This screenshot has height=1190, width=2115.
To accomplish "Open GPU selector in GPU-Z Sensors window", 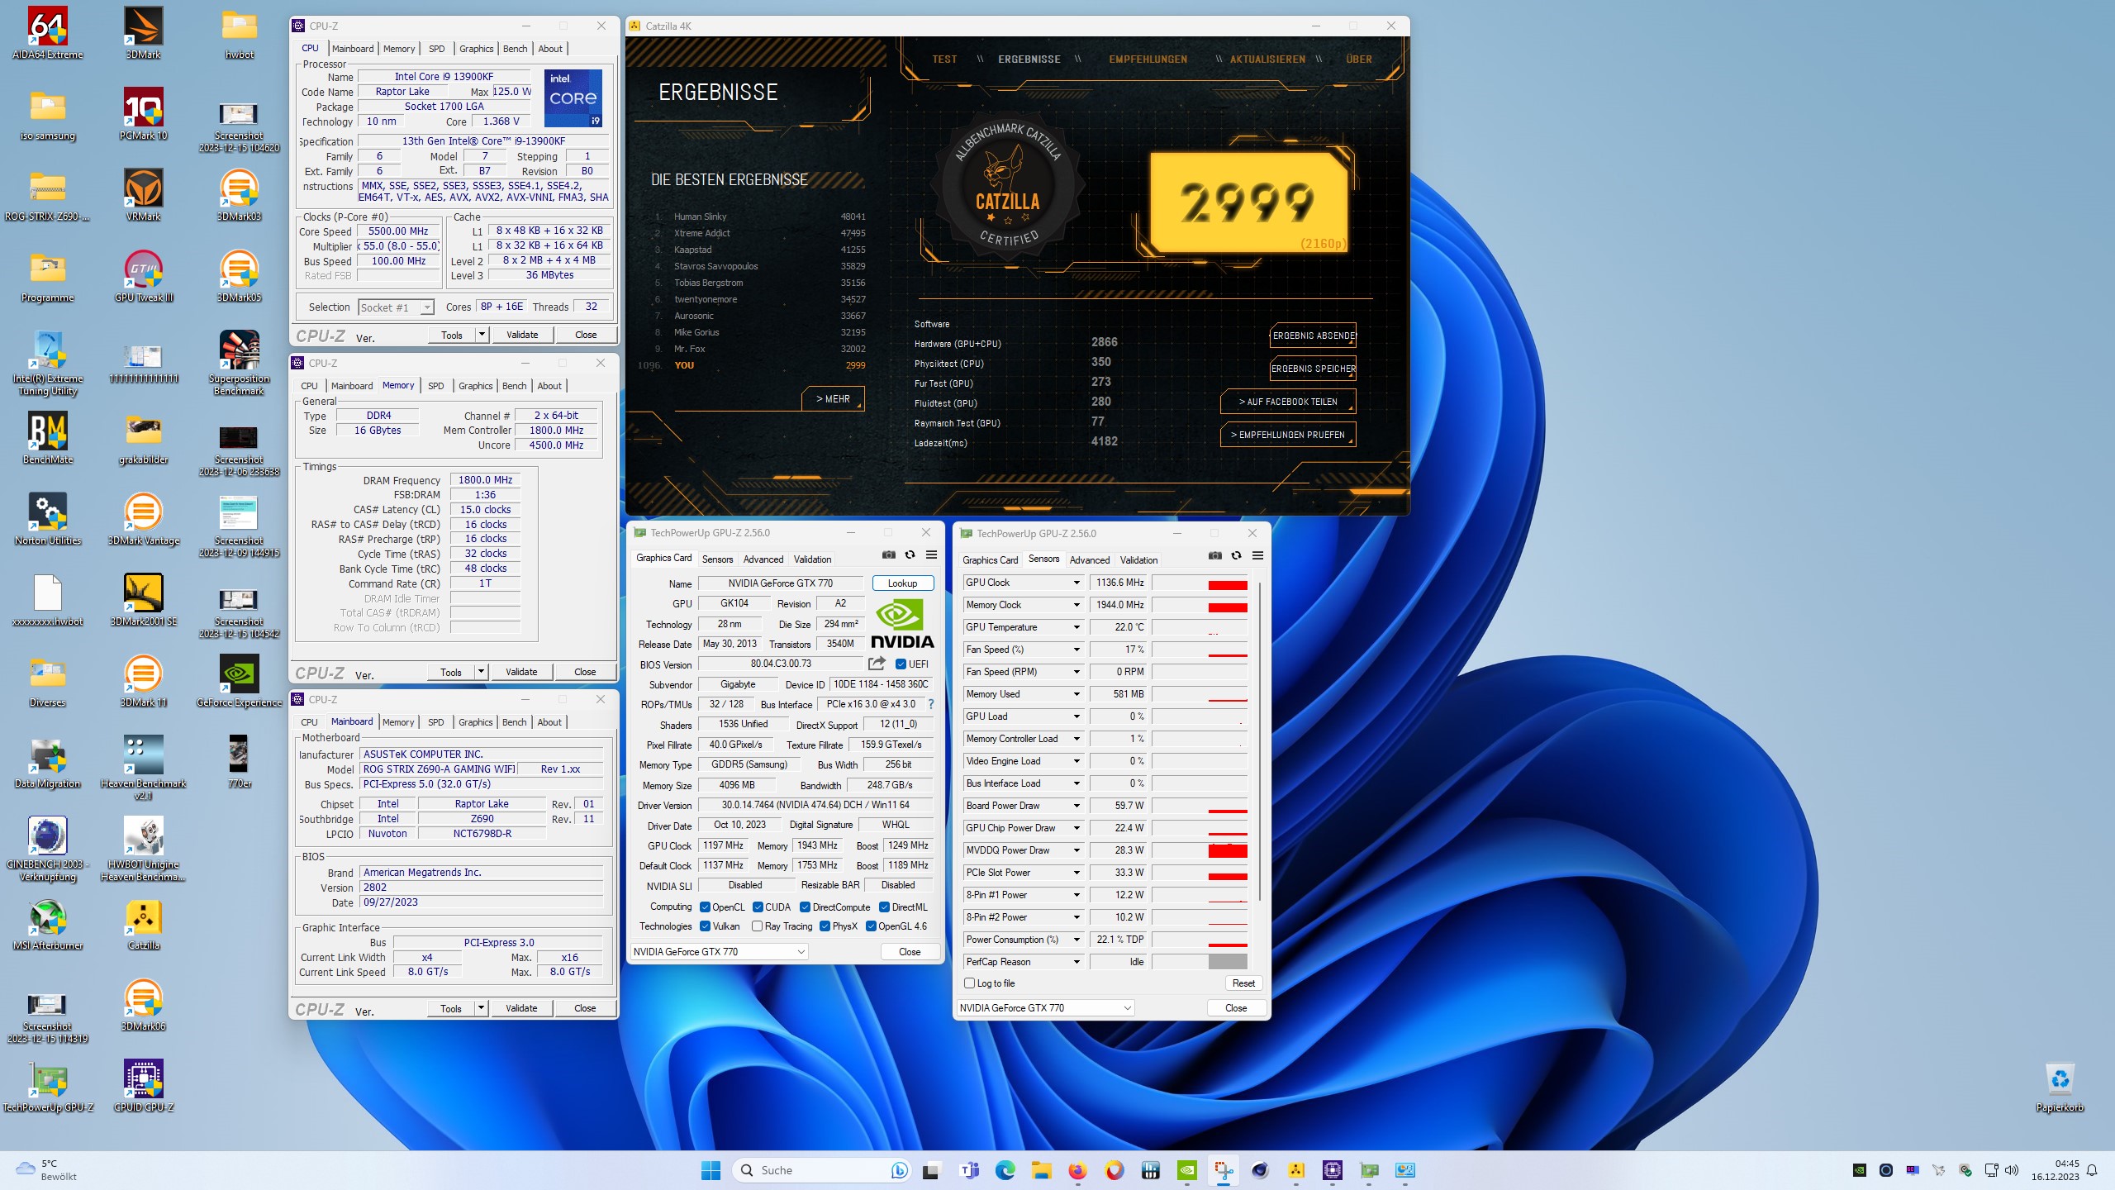I will 1045,1008.
